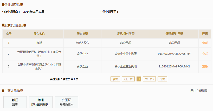Open the 彭虹 监事 personnel card

click(15, 102)
